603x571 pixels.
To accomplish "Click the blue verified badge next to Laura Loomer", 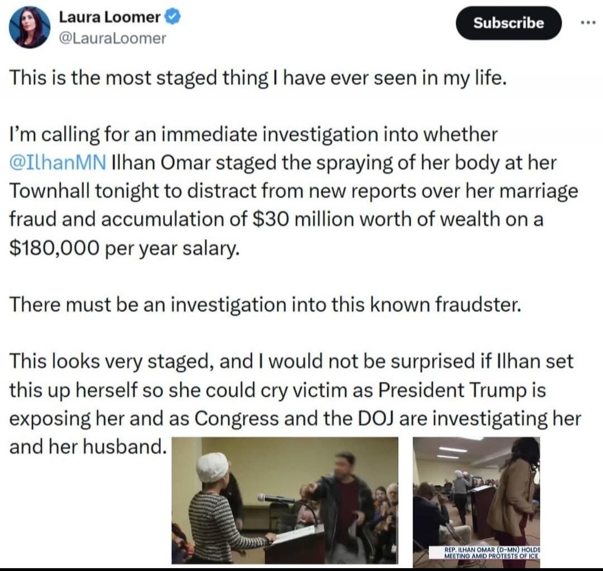I will 171,17.
